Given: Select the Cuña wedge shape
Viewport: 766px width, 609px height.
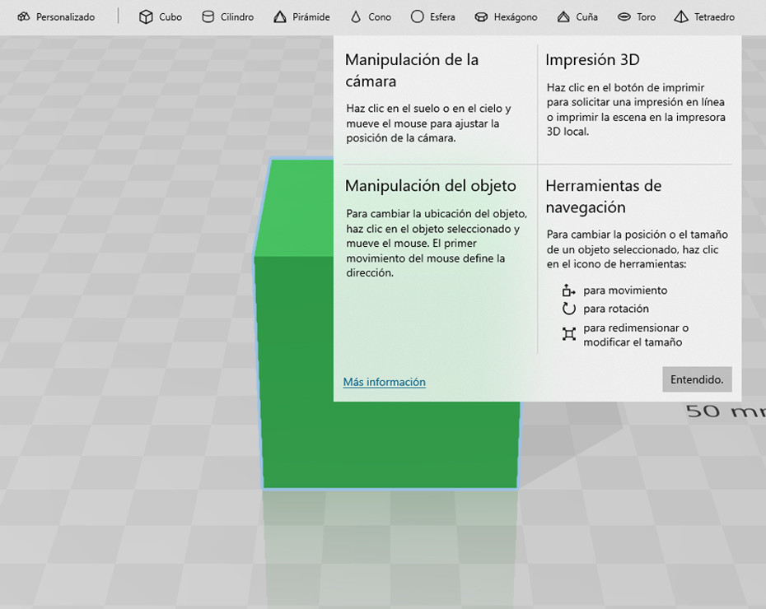Looking at the screenshot, I should [x=577, y=17].
